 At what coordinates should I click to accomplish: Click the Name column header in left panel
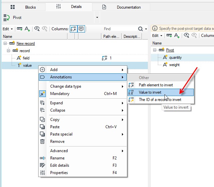[35, 37]
